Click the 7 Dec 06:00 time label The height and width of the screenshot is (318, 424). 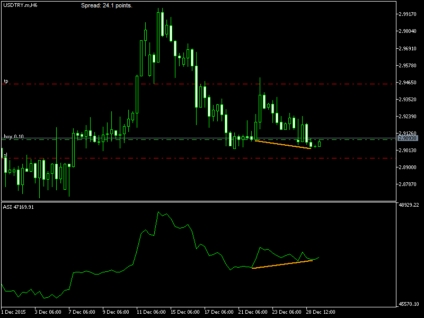click(82, 312)
